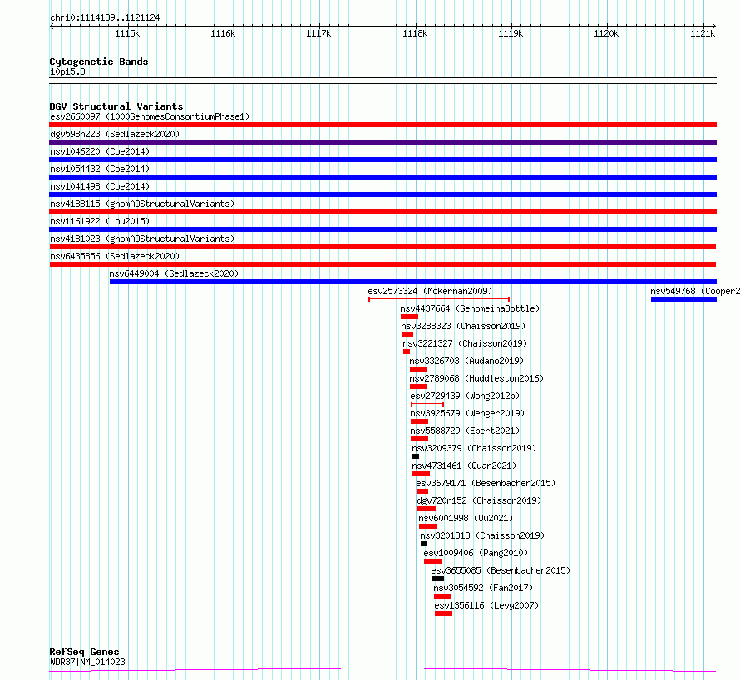Click black bar under nsv3201318
Viewport: 740px width, 680px height.
pos(424,544)
